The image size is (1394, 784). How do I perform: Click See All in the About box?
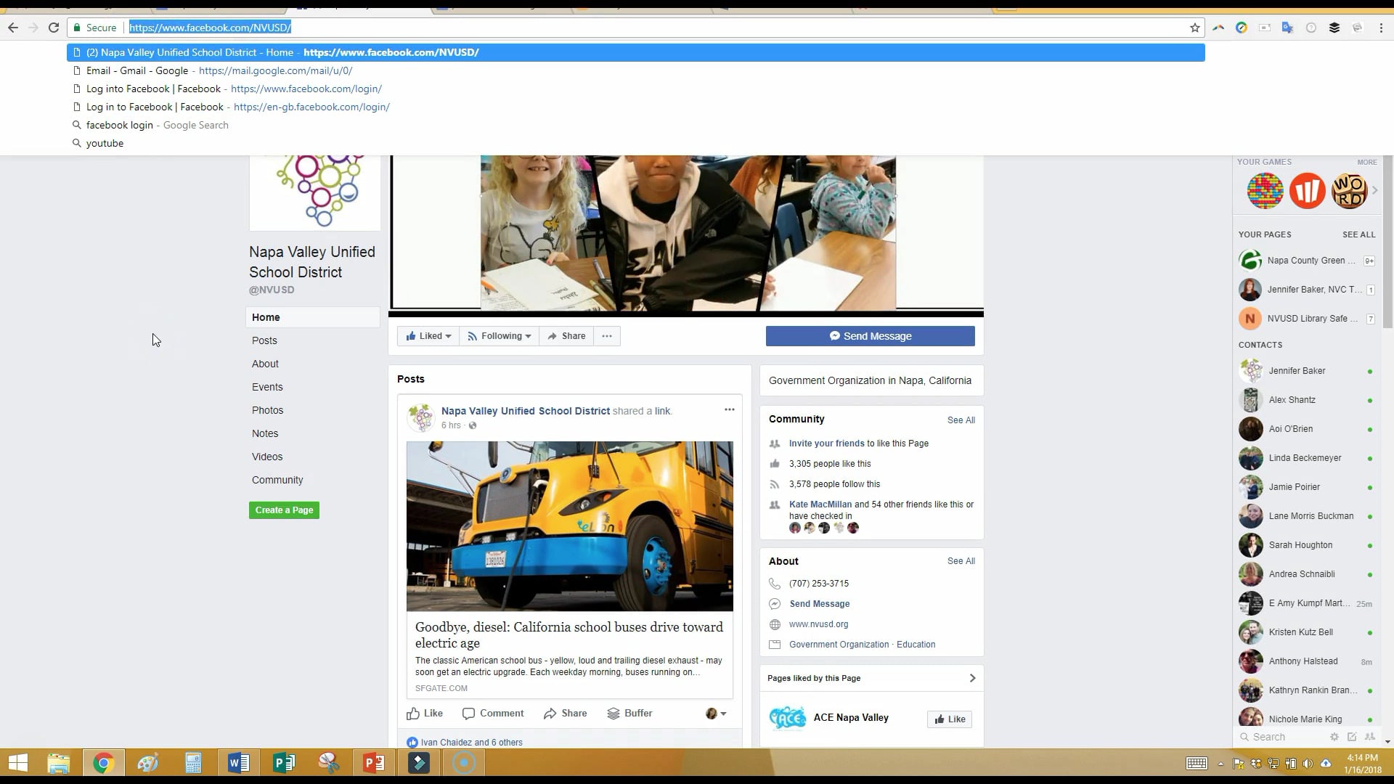tap(961, 561)
